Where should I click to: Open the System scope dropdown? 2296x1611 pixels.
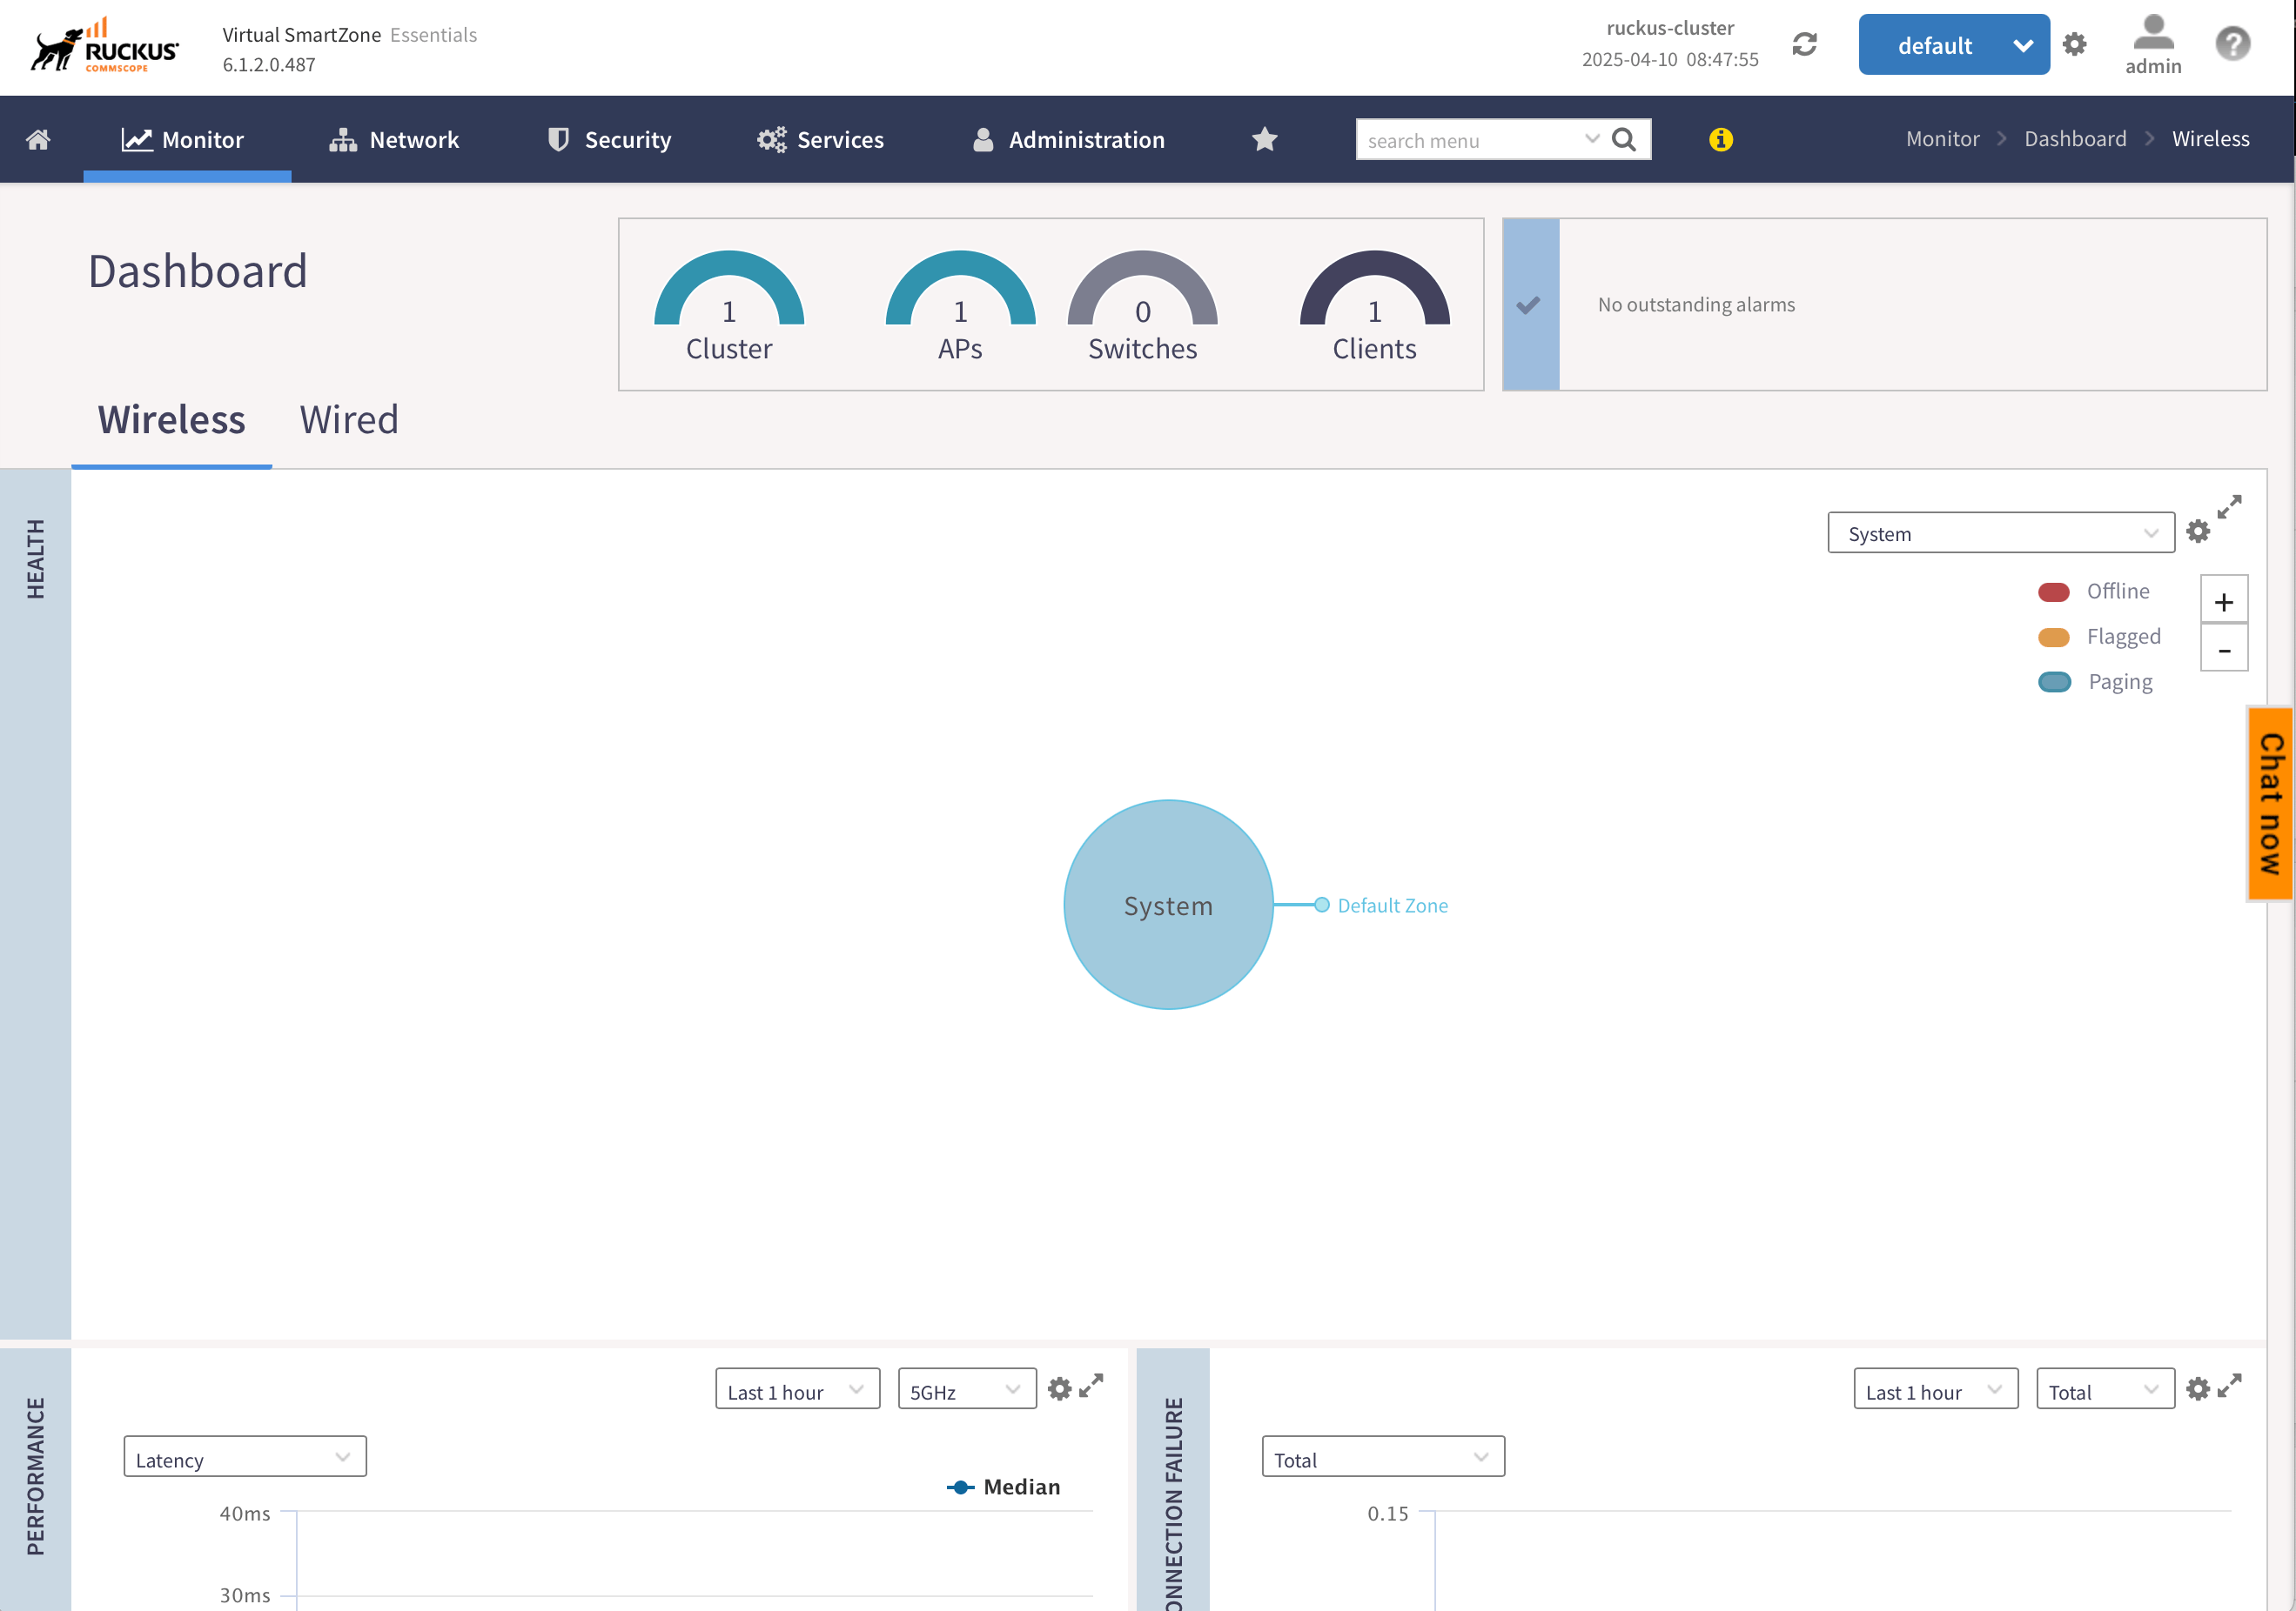(x=2000, y=534)
